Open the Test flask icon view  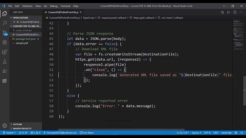pyautogui.click(x=5, y=61)
